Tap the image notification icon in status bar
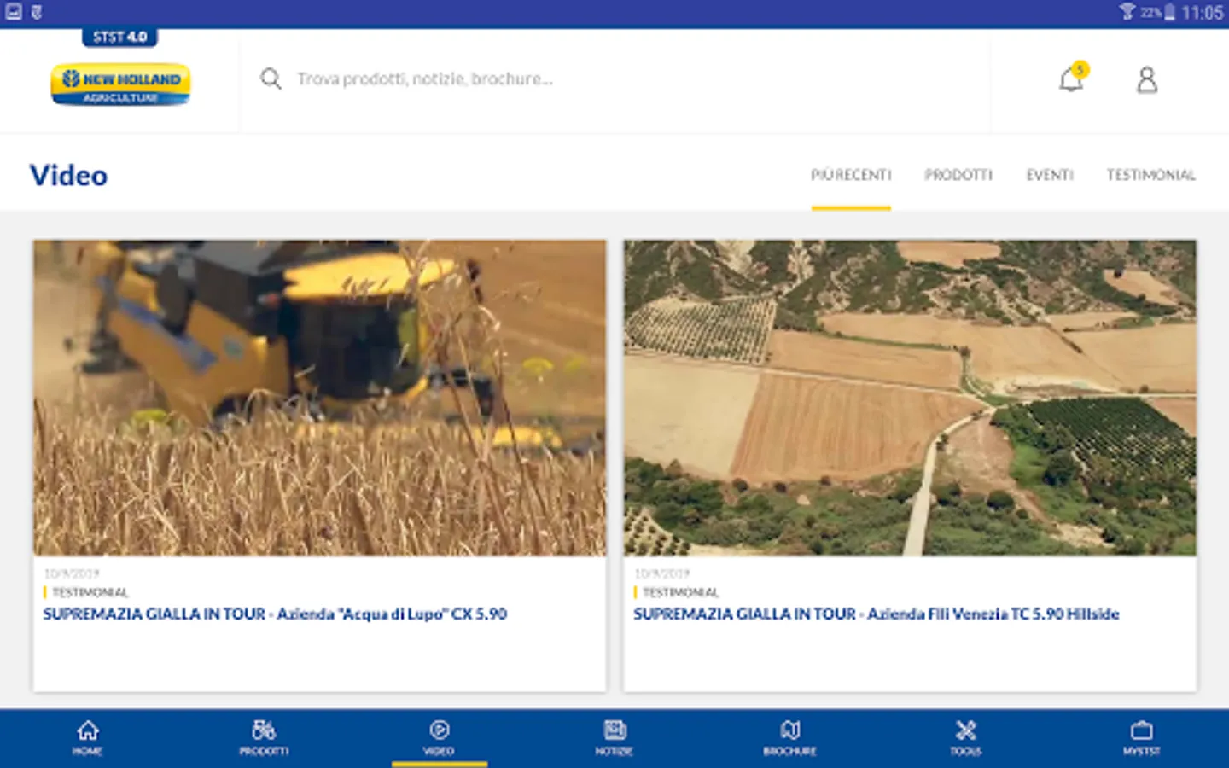This screenshot has height=768, width=1229. (x=14, y=13)
